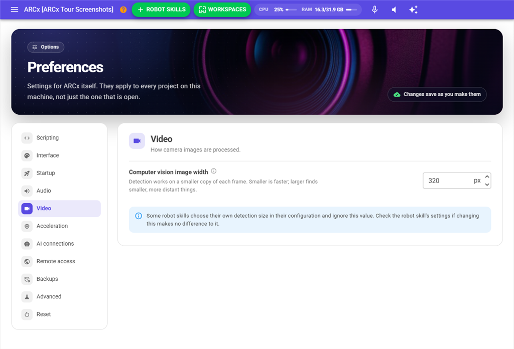The width and height of the screenshot is (514, 349).
Task: Click the CPU usage indicator bar
Action: tap(291, 10)
